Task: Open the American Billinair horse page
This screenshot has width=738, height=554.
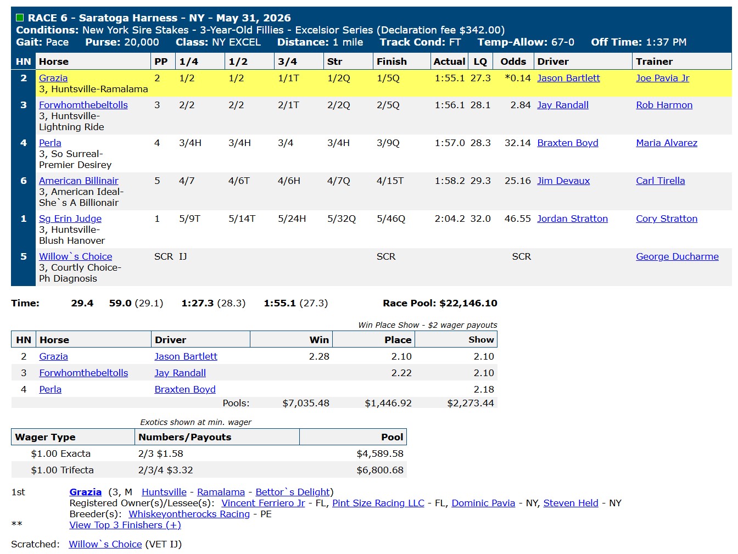Action: click(x=79, y=181)
